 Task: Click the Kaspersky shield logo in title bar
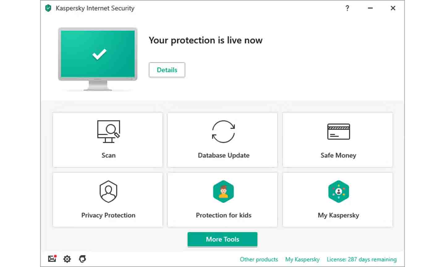point(48,8)
